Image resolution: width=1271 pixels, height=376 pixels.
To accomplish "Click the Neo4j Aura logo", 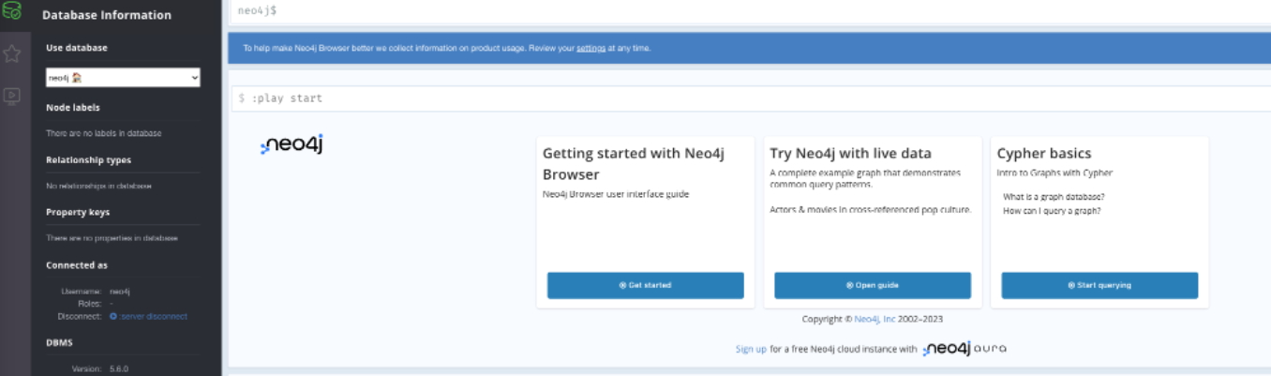I will pos(964,349).
